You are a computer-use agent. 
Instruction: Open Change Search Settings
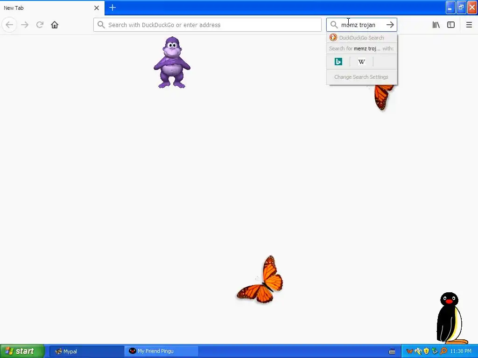(x=362, y=77)
